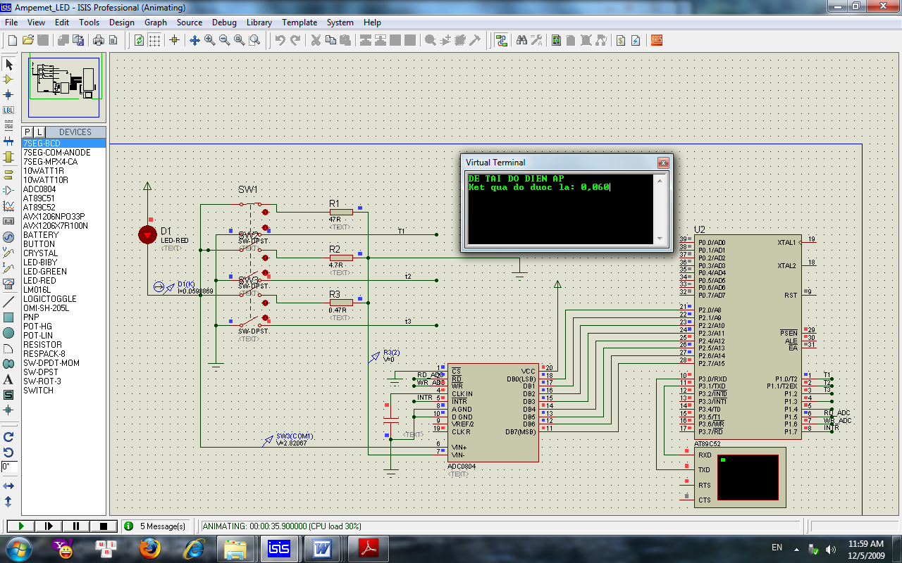Screen dimensions: 902x563
Task: Stop the animation simulation
Action: coord(103,526)
